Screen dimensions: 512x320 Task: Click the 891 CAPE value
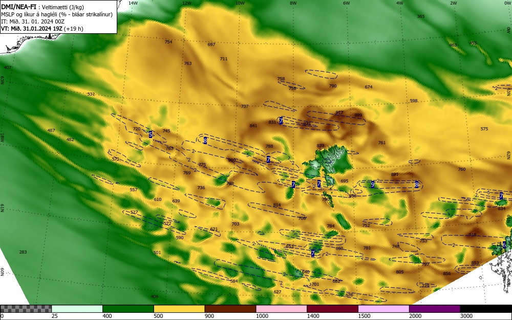(x=394, y=174)
